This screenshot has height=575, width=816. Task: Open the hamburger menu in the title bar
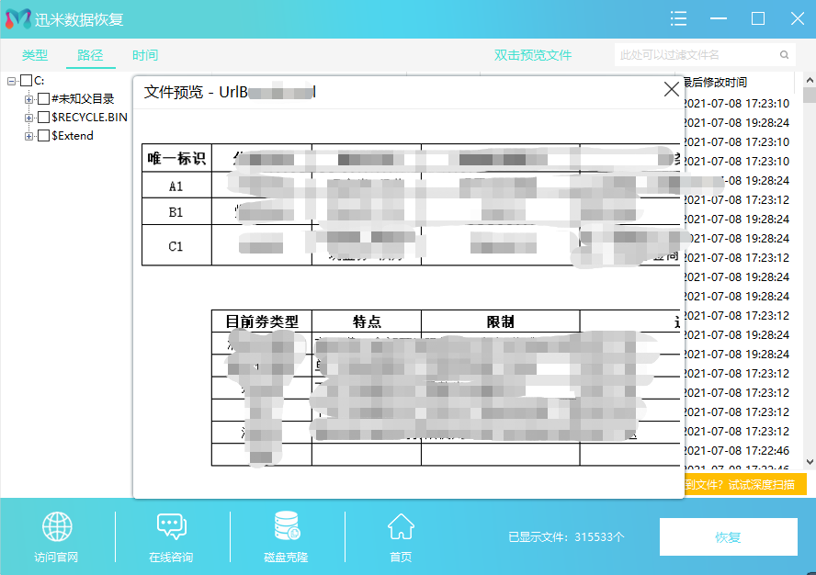click(678, 18)
